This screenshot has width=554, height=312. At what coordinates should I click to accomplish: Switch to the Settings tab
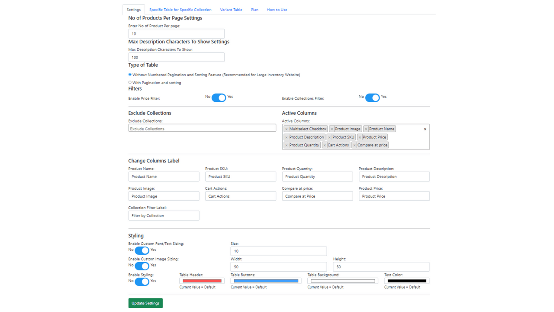134,10
